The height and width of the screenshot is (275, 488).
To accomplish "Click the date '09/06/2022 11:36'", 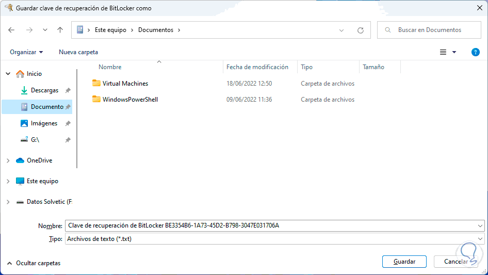I will point(249,100).
